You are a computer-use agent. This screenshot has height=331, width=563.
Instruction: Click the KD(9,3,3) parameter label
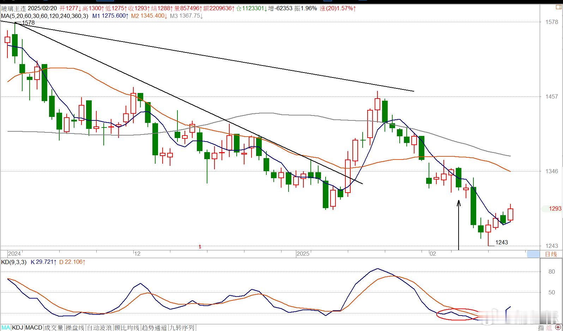pyautogui.click(x=14, y=262)
